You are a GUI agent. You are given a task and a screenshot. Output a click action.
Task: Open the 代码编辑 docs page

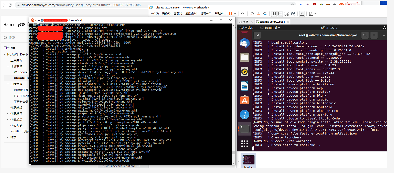coord(16,108)
